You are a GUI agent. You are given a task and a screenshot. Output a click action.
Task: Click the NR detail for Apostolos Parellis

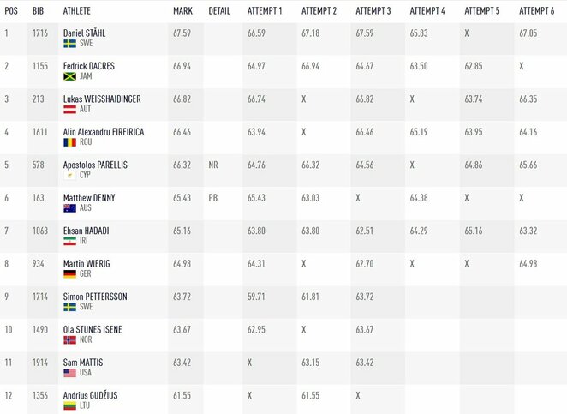tap(213, 165)
